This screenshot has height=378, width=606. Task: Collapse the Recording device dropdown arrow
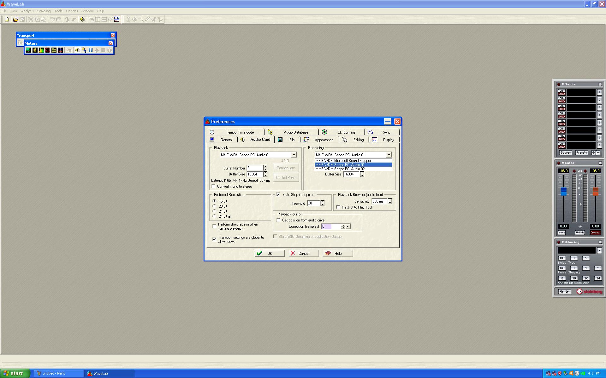389,155
